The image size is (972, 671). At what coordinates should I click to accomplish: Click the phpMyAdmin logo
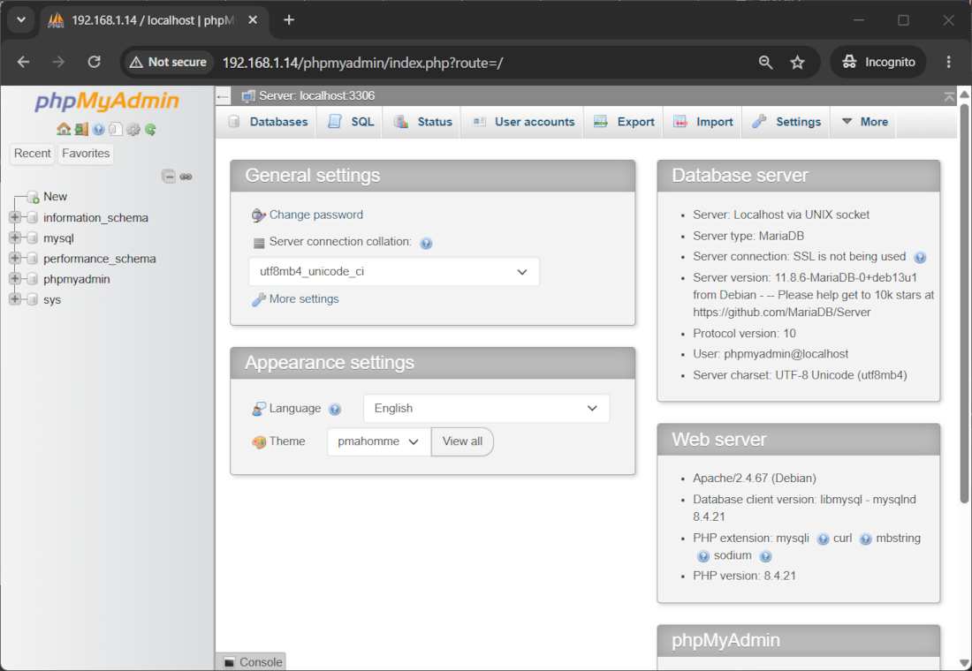tap(107, 101)
